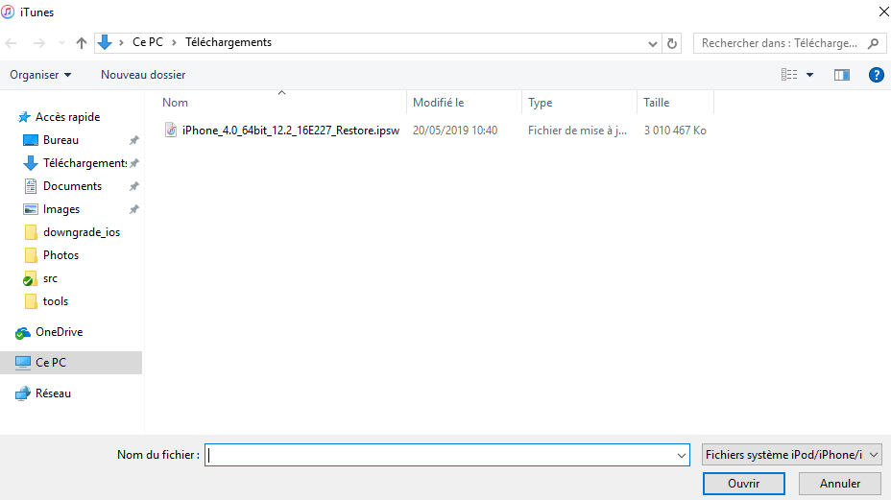The image size is (891, 500).
Task: Click the OneDrive cloud icon
Action: 23,333
